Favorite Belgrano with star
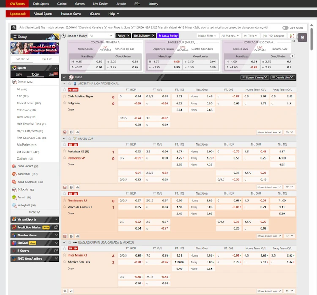 (65, 103)
